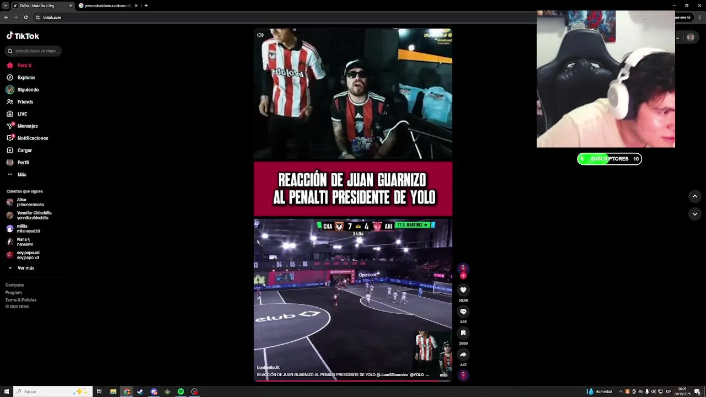Save the video with bookmark icon
Image resolution: width=706 pixels, height=397 pixels.
click(x=463, y=333)
